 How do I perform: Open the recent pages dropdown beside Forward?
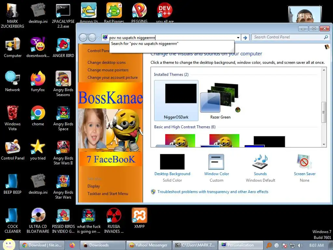click(99, 38)
